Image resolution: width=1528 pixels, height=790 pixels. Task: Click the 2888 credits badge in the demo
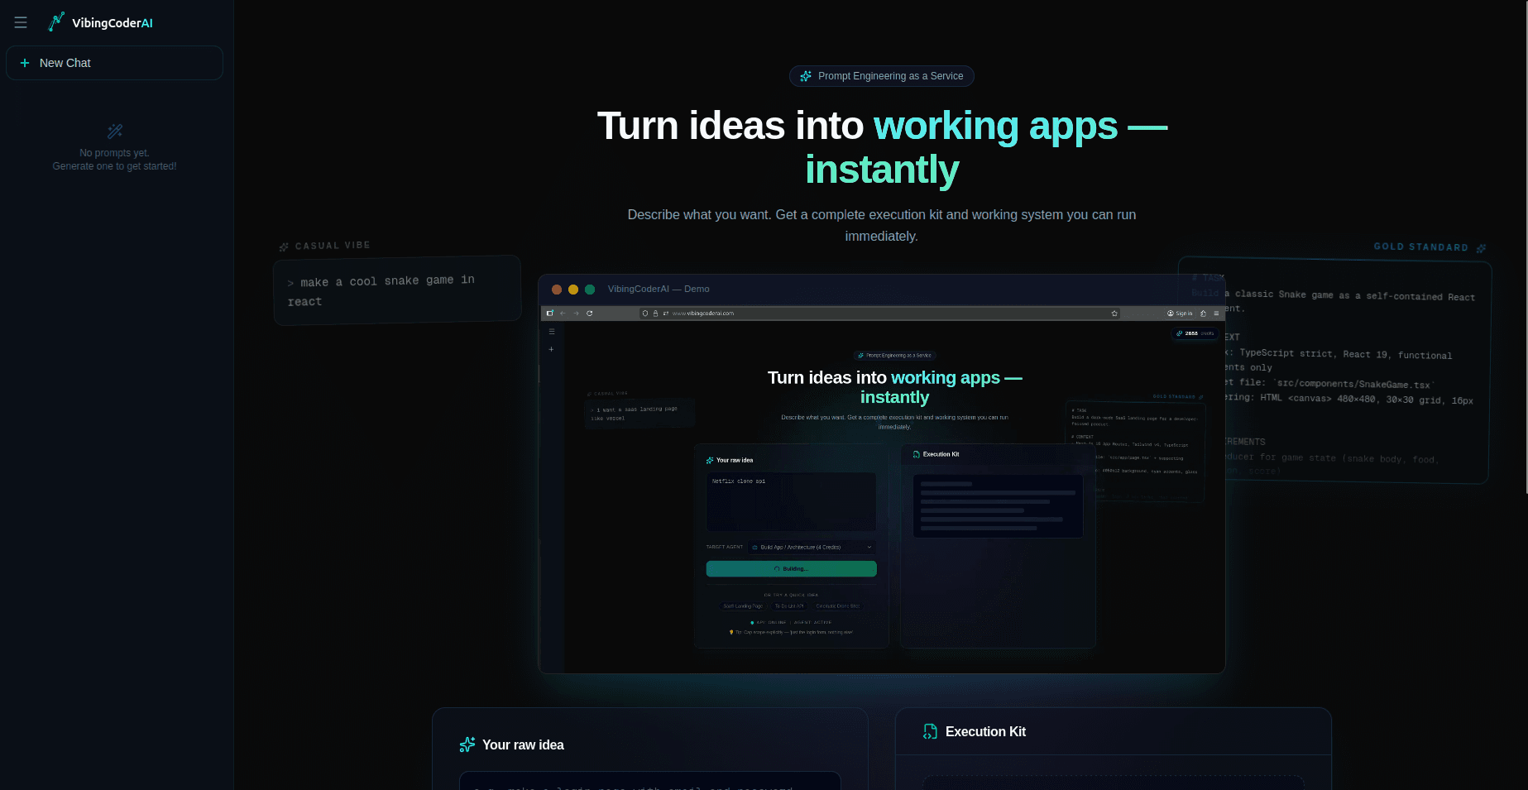pyautogui.click(x=1195, y=333)
